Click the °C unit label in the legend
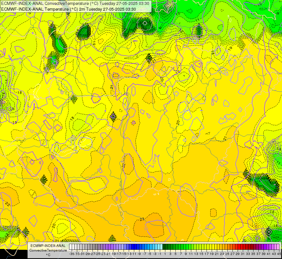 coord(48,255)
